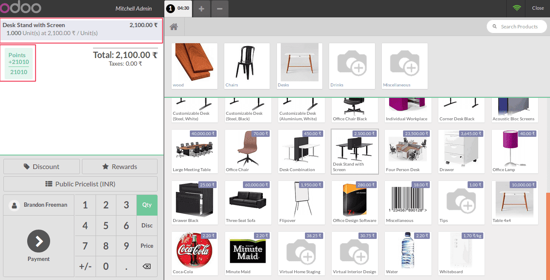The width and height of the screenshot is (550, 280).
Task: Click the Mitchell Admin username
Action: pyautogui.click(x=134, y=8)
